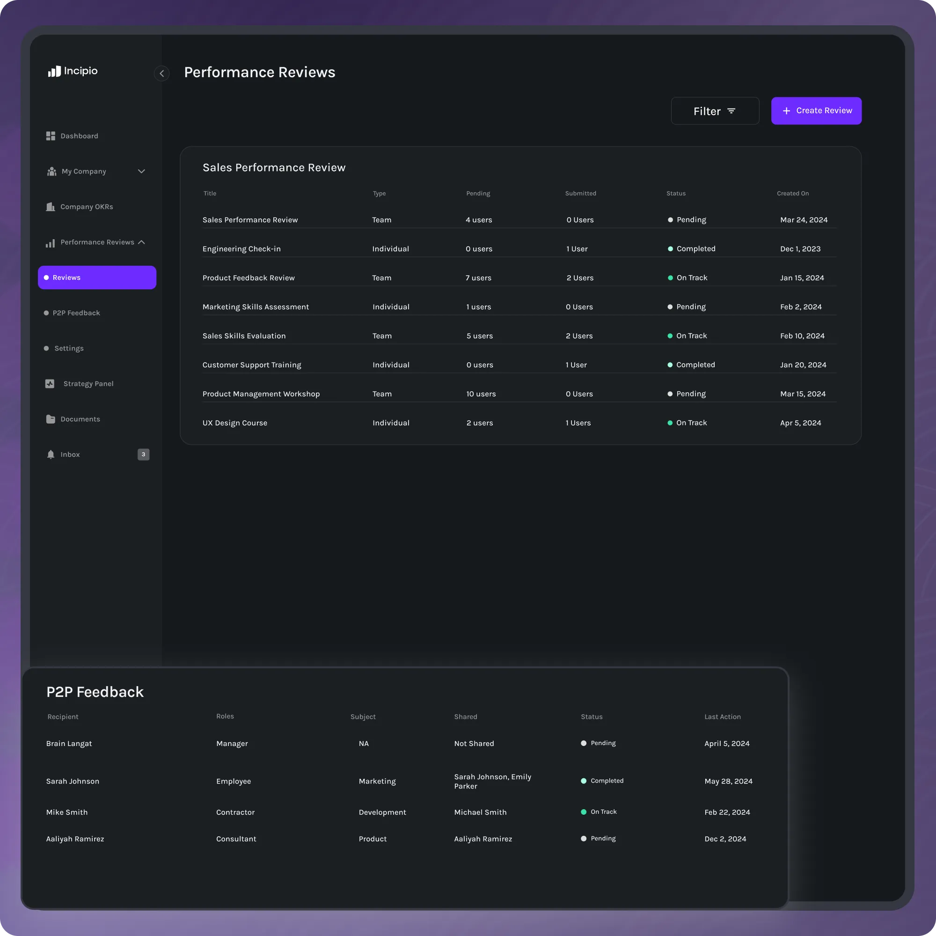The image size is (936, 936).
Task: Select the Reviews sidebar item
Action: (97, 278)
